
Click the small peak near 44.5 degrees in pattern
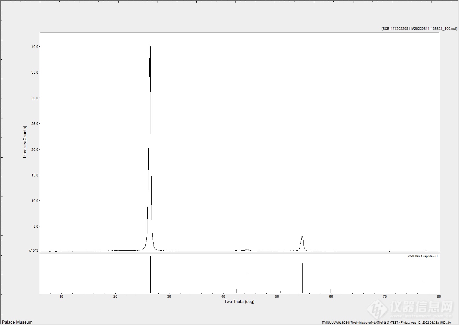(x=247, y=249)
